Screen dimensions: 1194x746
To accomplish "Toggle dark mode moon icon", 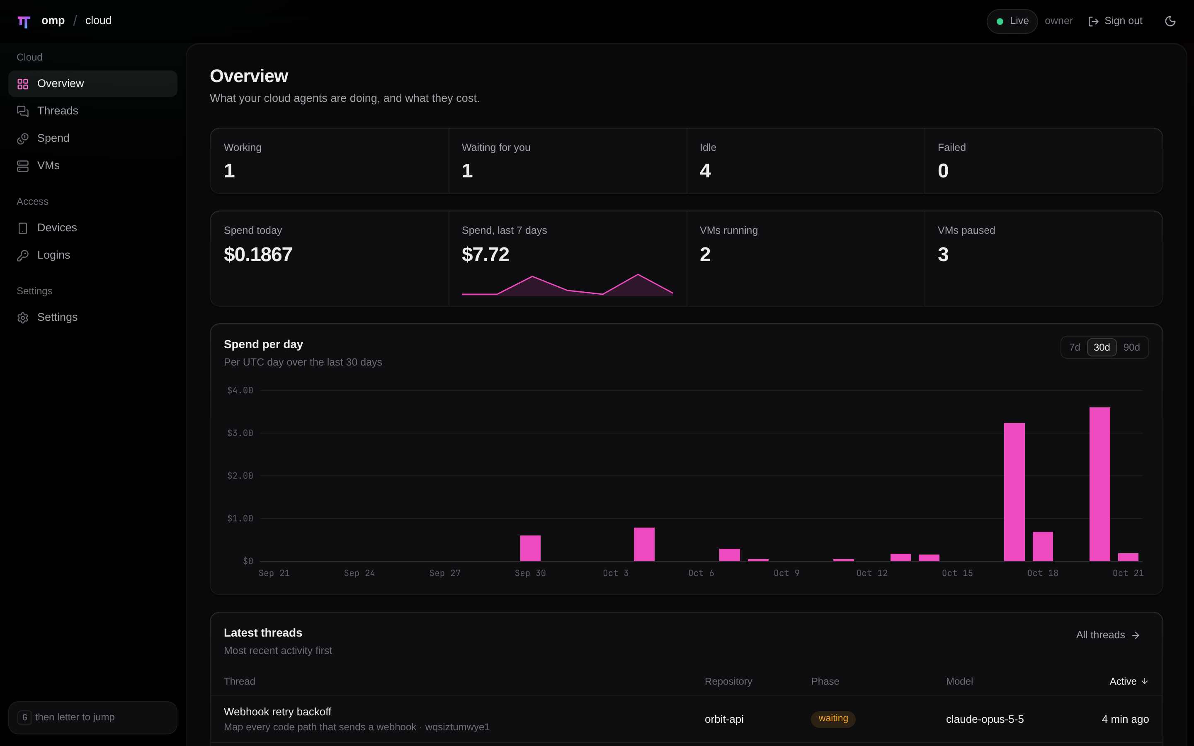I will 1170,21.
